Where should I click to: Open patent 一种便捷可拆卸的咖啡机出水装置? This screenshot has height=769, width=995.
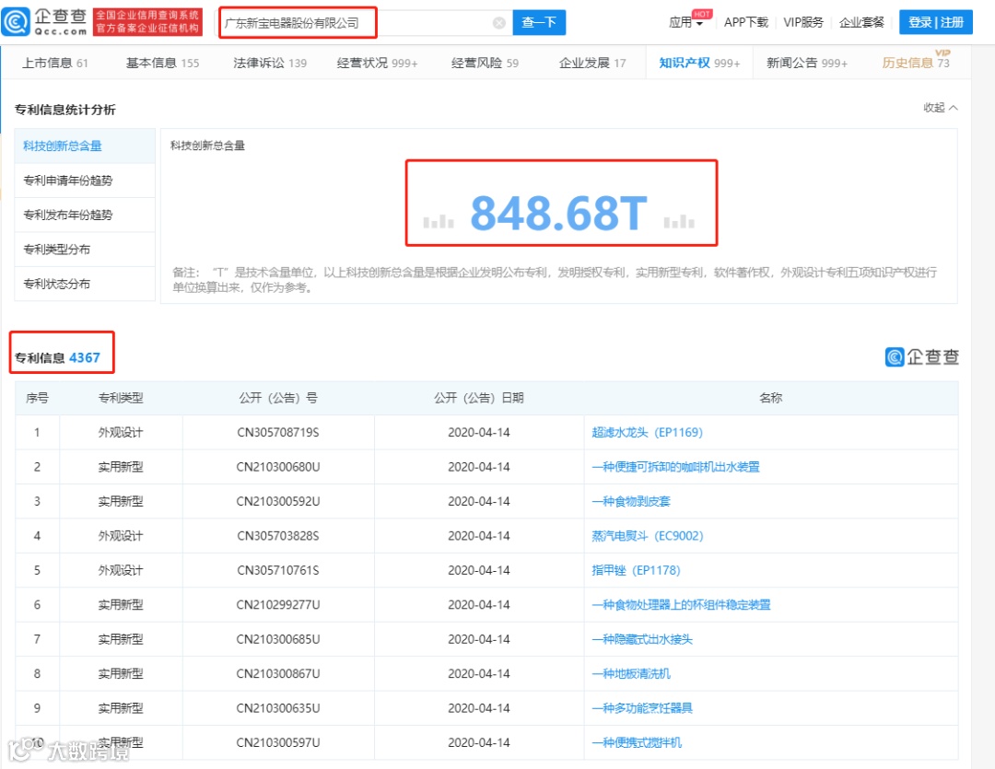pos(675,467)
